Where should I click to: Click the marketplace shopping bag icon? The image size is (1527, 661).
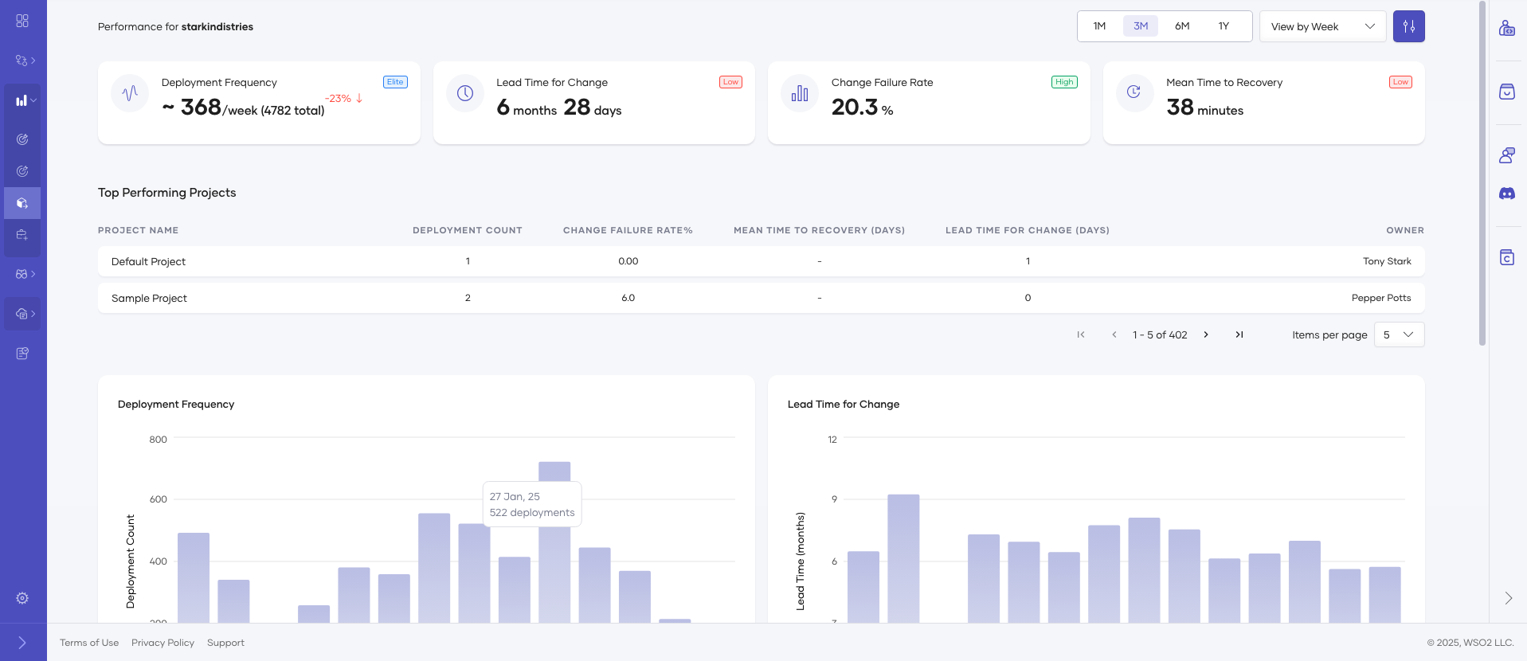point(1506,92)
